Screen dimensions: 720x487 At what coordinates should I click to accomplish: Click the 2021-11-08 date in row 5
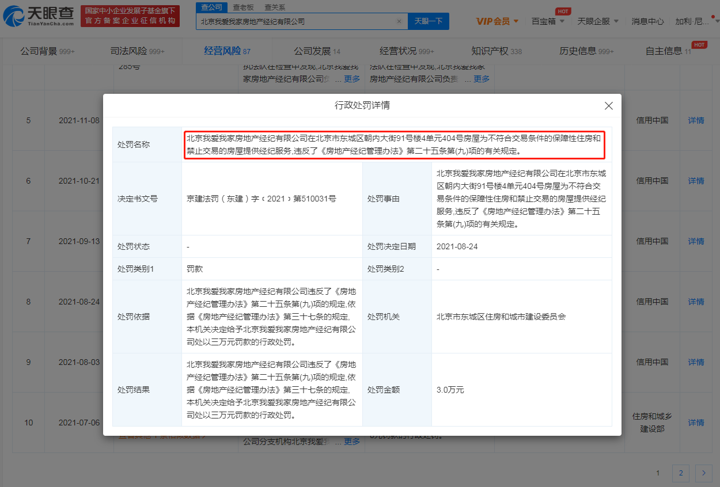(x=79, y=121)
